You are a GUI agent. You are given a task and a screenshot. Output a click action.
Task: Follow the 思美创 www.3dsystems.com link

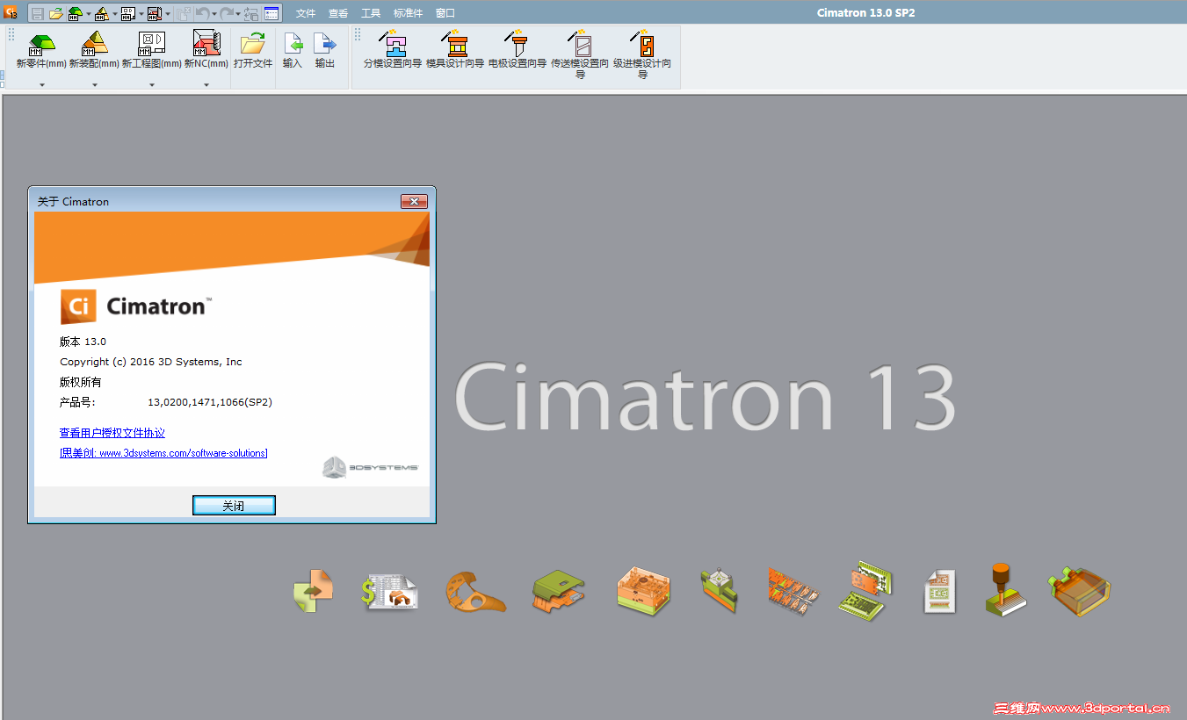tap(163, 453)
